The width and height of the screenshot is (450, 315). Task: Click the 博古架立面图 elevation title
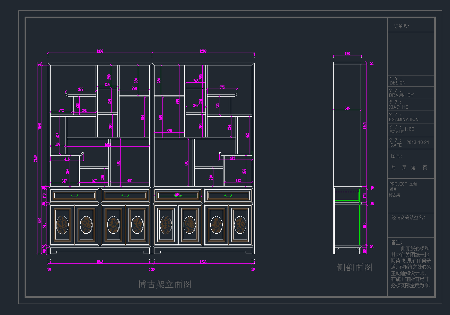point(165,285)
